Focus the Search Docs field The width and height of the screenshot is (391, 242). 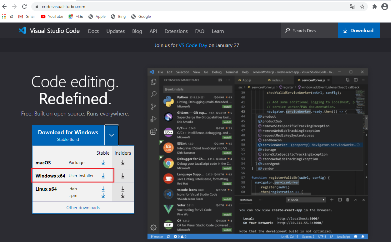pos(309,31)
